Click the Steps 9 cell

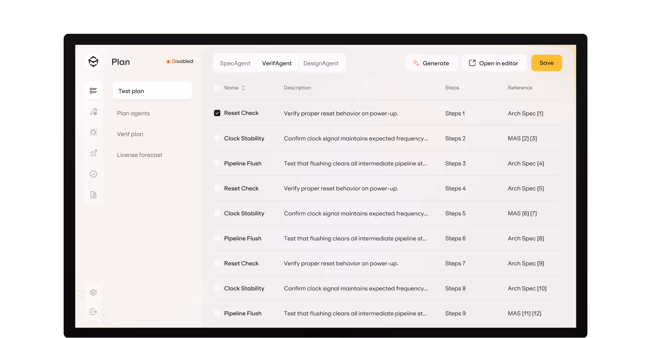455,313
